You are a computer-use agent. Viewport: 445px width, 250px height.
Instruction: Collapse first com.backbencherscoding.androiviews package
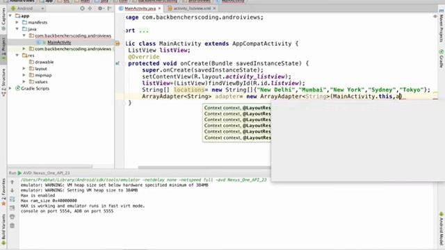click(24, 35)
